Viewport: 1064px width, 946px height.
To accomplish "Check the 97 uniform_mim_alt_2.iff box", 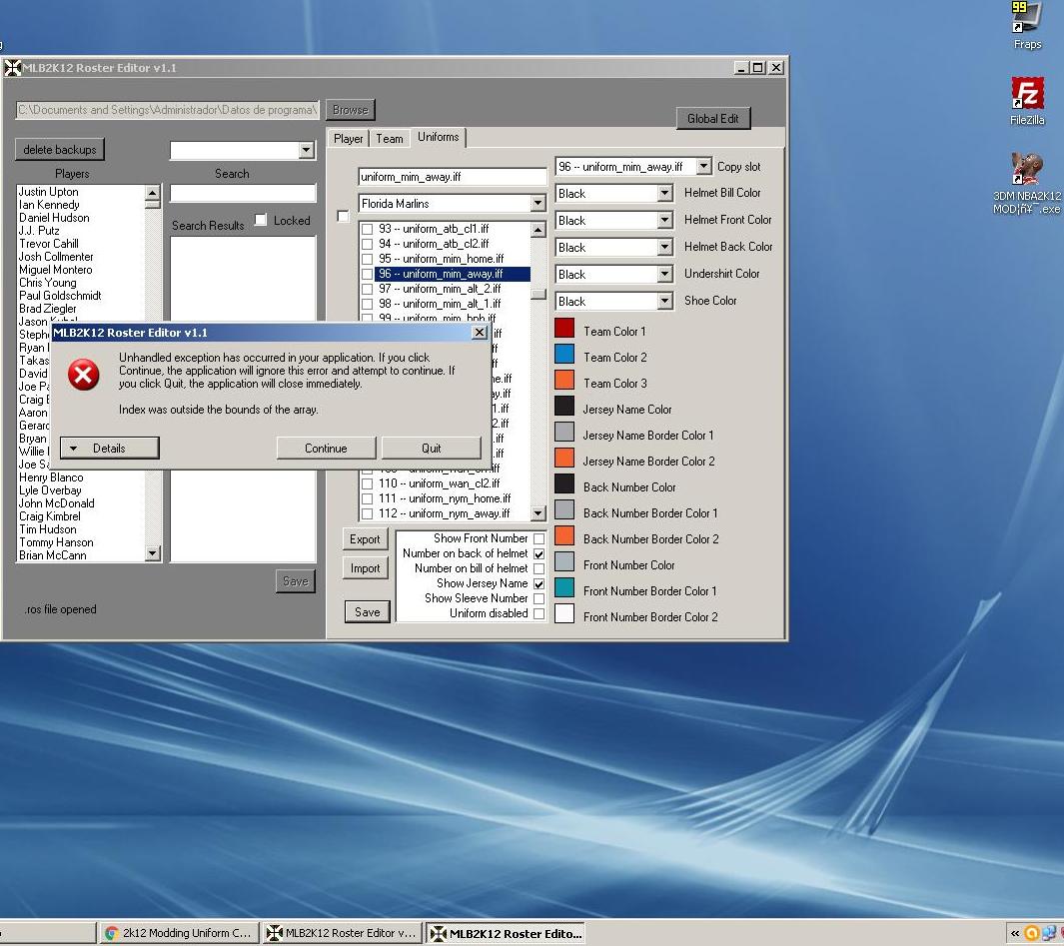I will pyautogui.click(x=367, y=289).
